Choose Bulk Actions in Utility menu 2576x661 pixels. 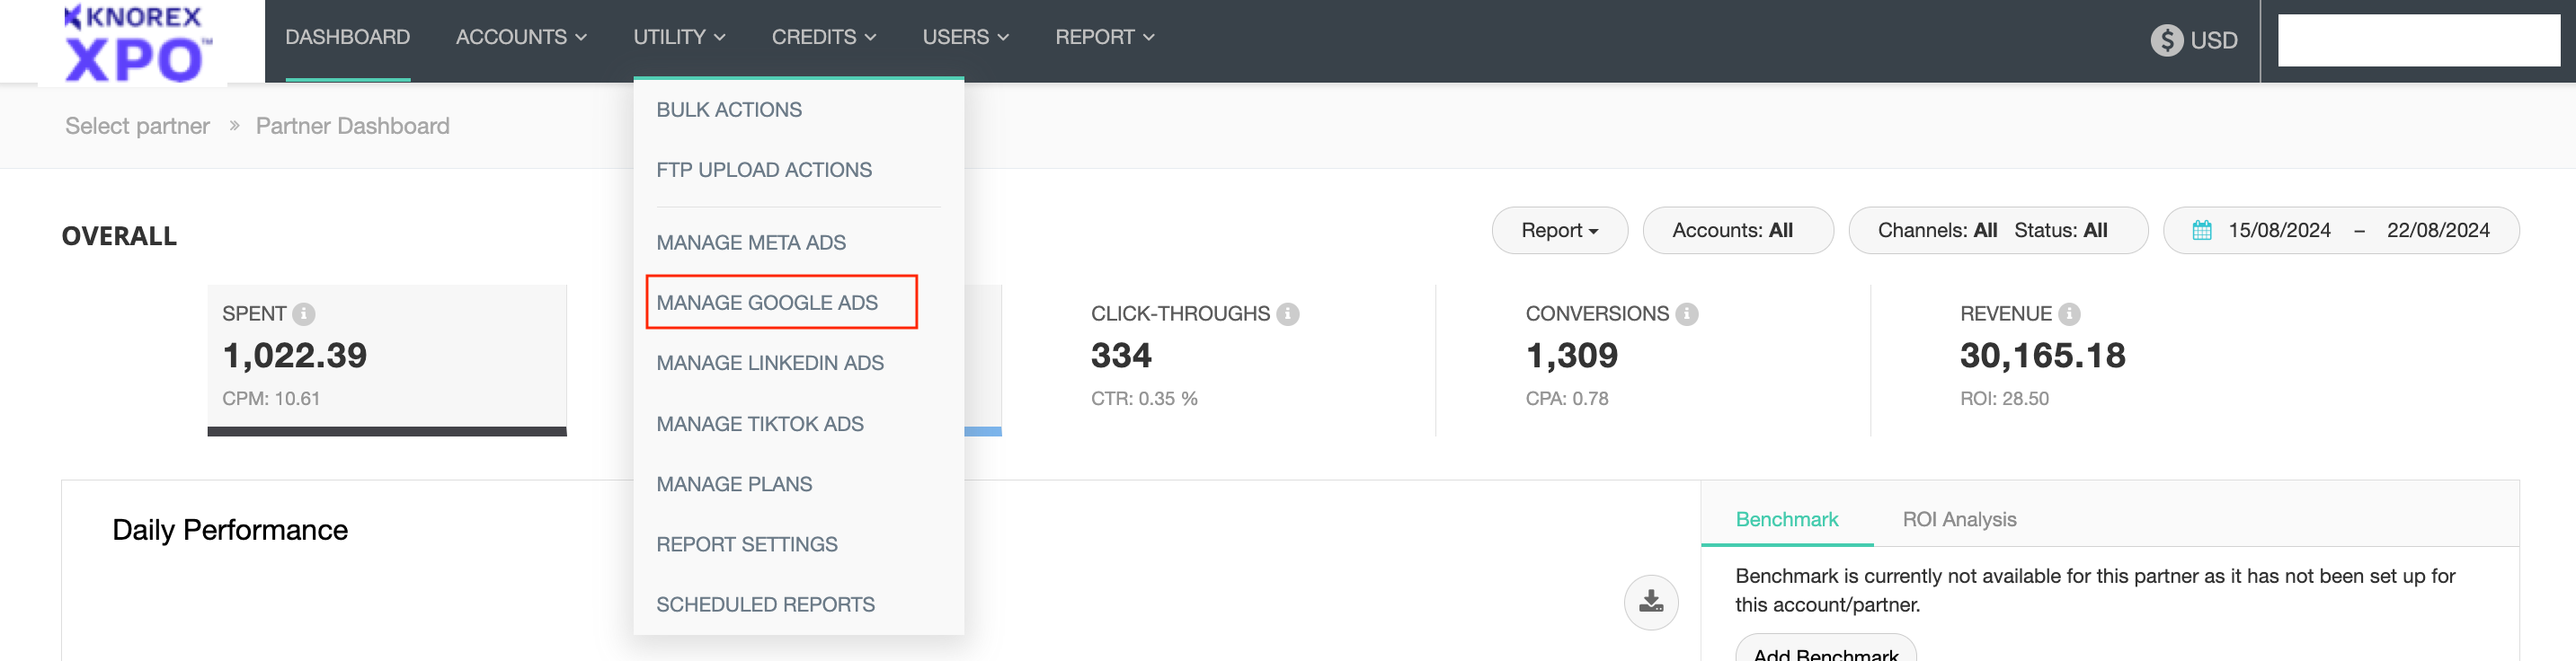pos(729,110)
